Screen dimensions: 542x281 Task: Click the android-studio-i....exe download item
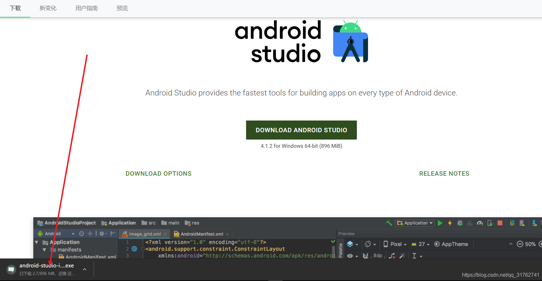pos(47,269)
